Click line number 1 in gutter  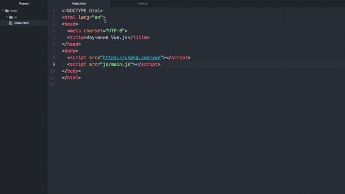pos(54,11)
